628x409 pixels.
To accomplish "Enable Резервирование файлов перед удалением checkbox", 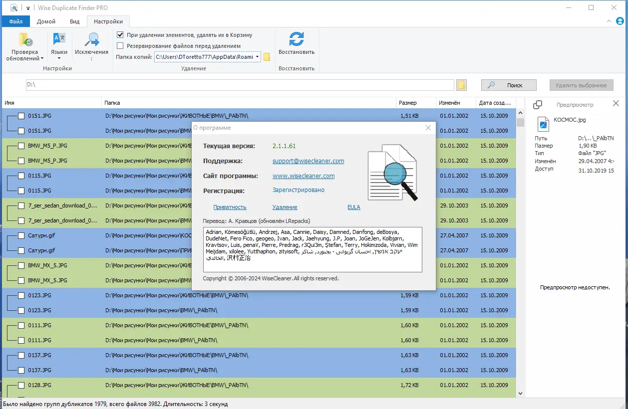I will (x=120, y=46).
